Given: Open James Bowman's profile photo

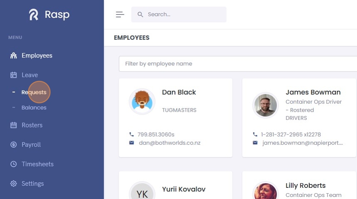Looking at the screenshot, I should [x=266, y=105].
